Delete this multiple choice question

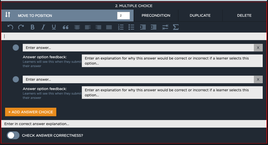click(244, 16)
